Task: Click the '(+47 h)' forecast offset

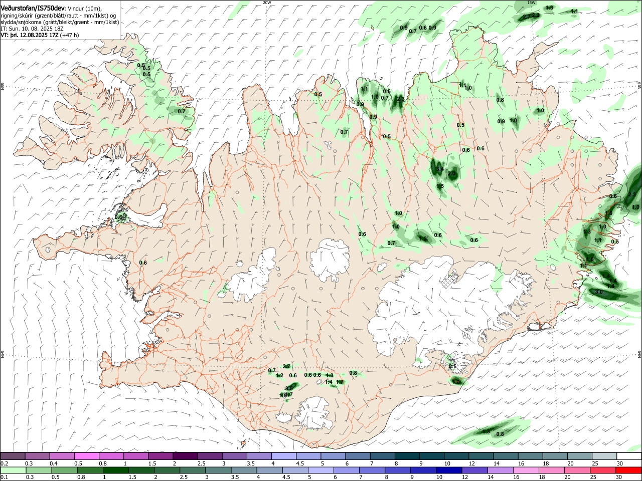Action: coord(69,35)
